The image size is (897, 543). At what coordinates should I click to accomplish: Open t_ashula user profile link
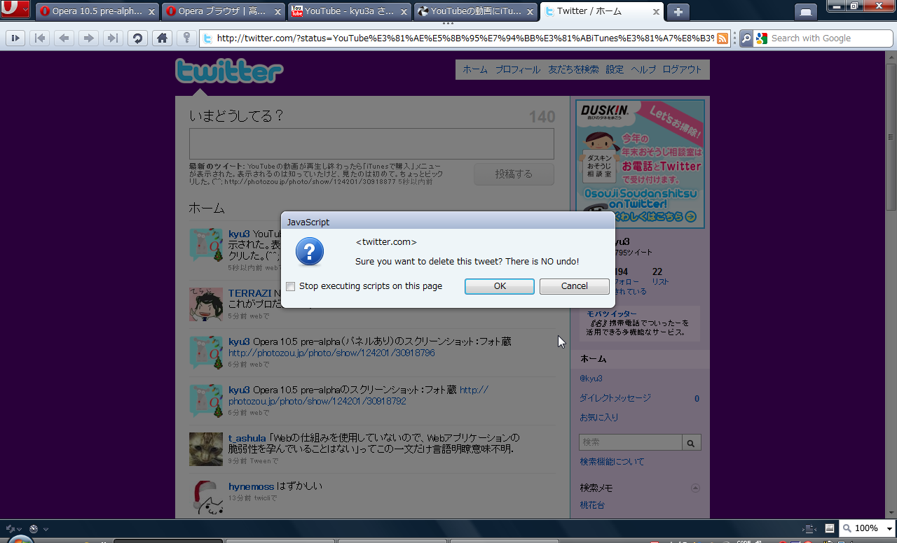[247, 438]
